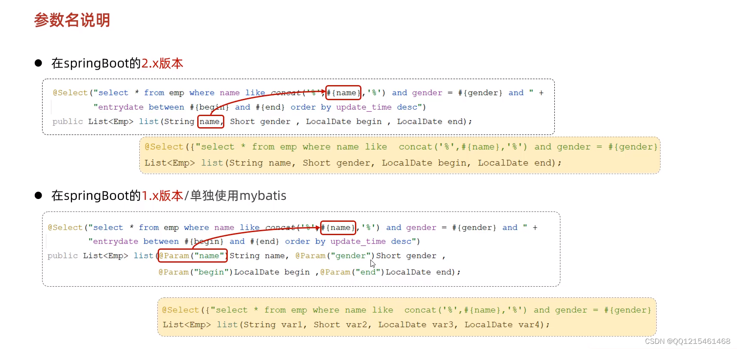The width and height of the screenshot is (737, 349).
Task: Click the "@Param("name")" annotation
Action: [x=193, y=256]
